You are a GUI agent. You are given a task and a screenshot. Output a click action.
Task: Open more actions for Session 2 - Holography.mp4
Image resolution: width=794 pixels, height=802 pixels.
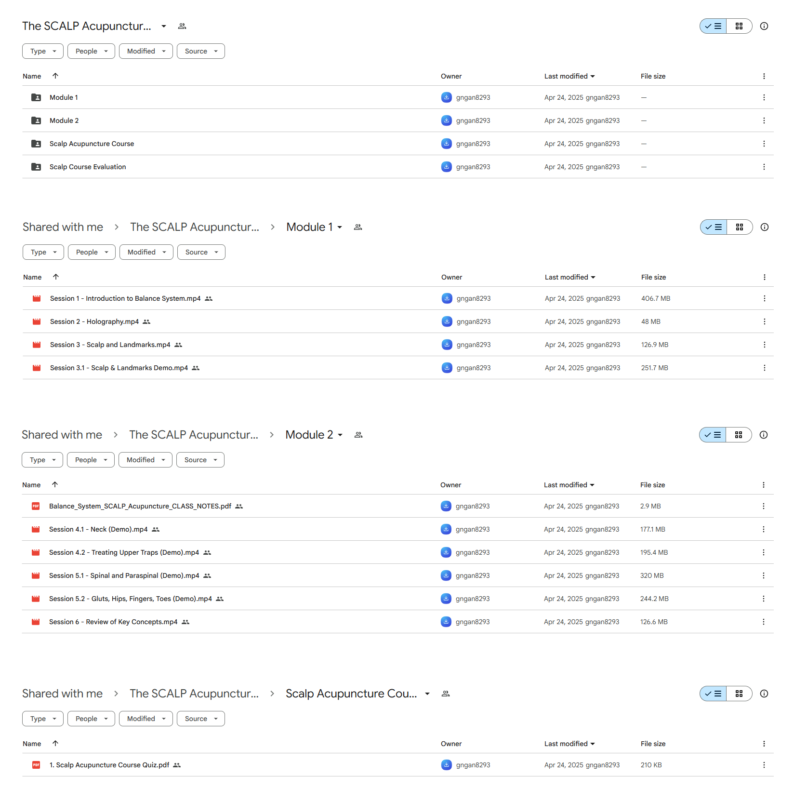[764, 321]
